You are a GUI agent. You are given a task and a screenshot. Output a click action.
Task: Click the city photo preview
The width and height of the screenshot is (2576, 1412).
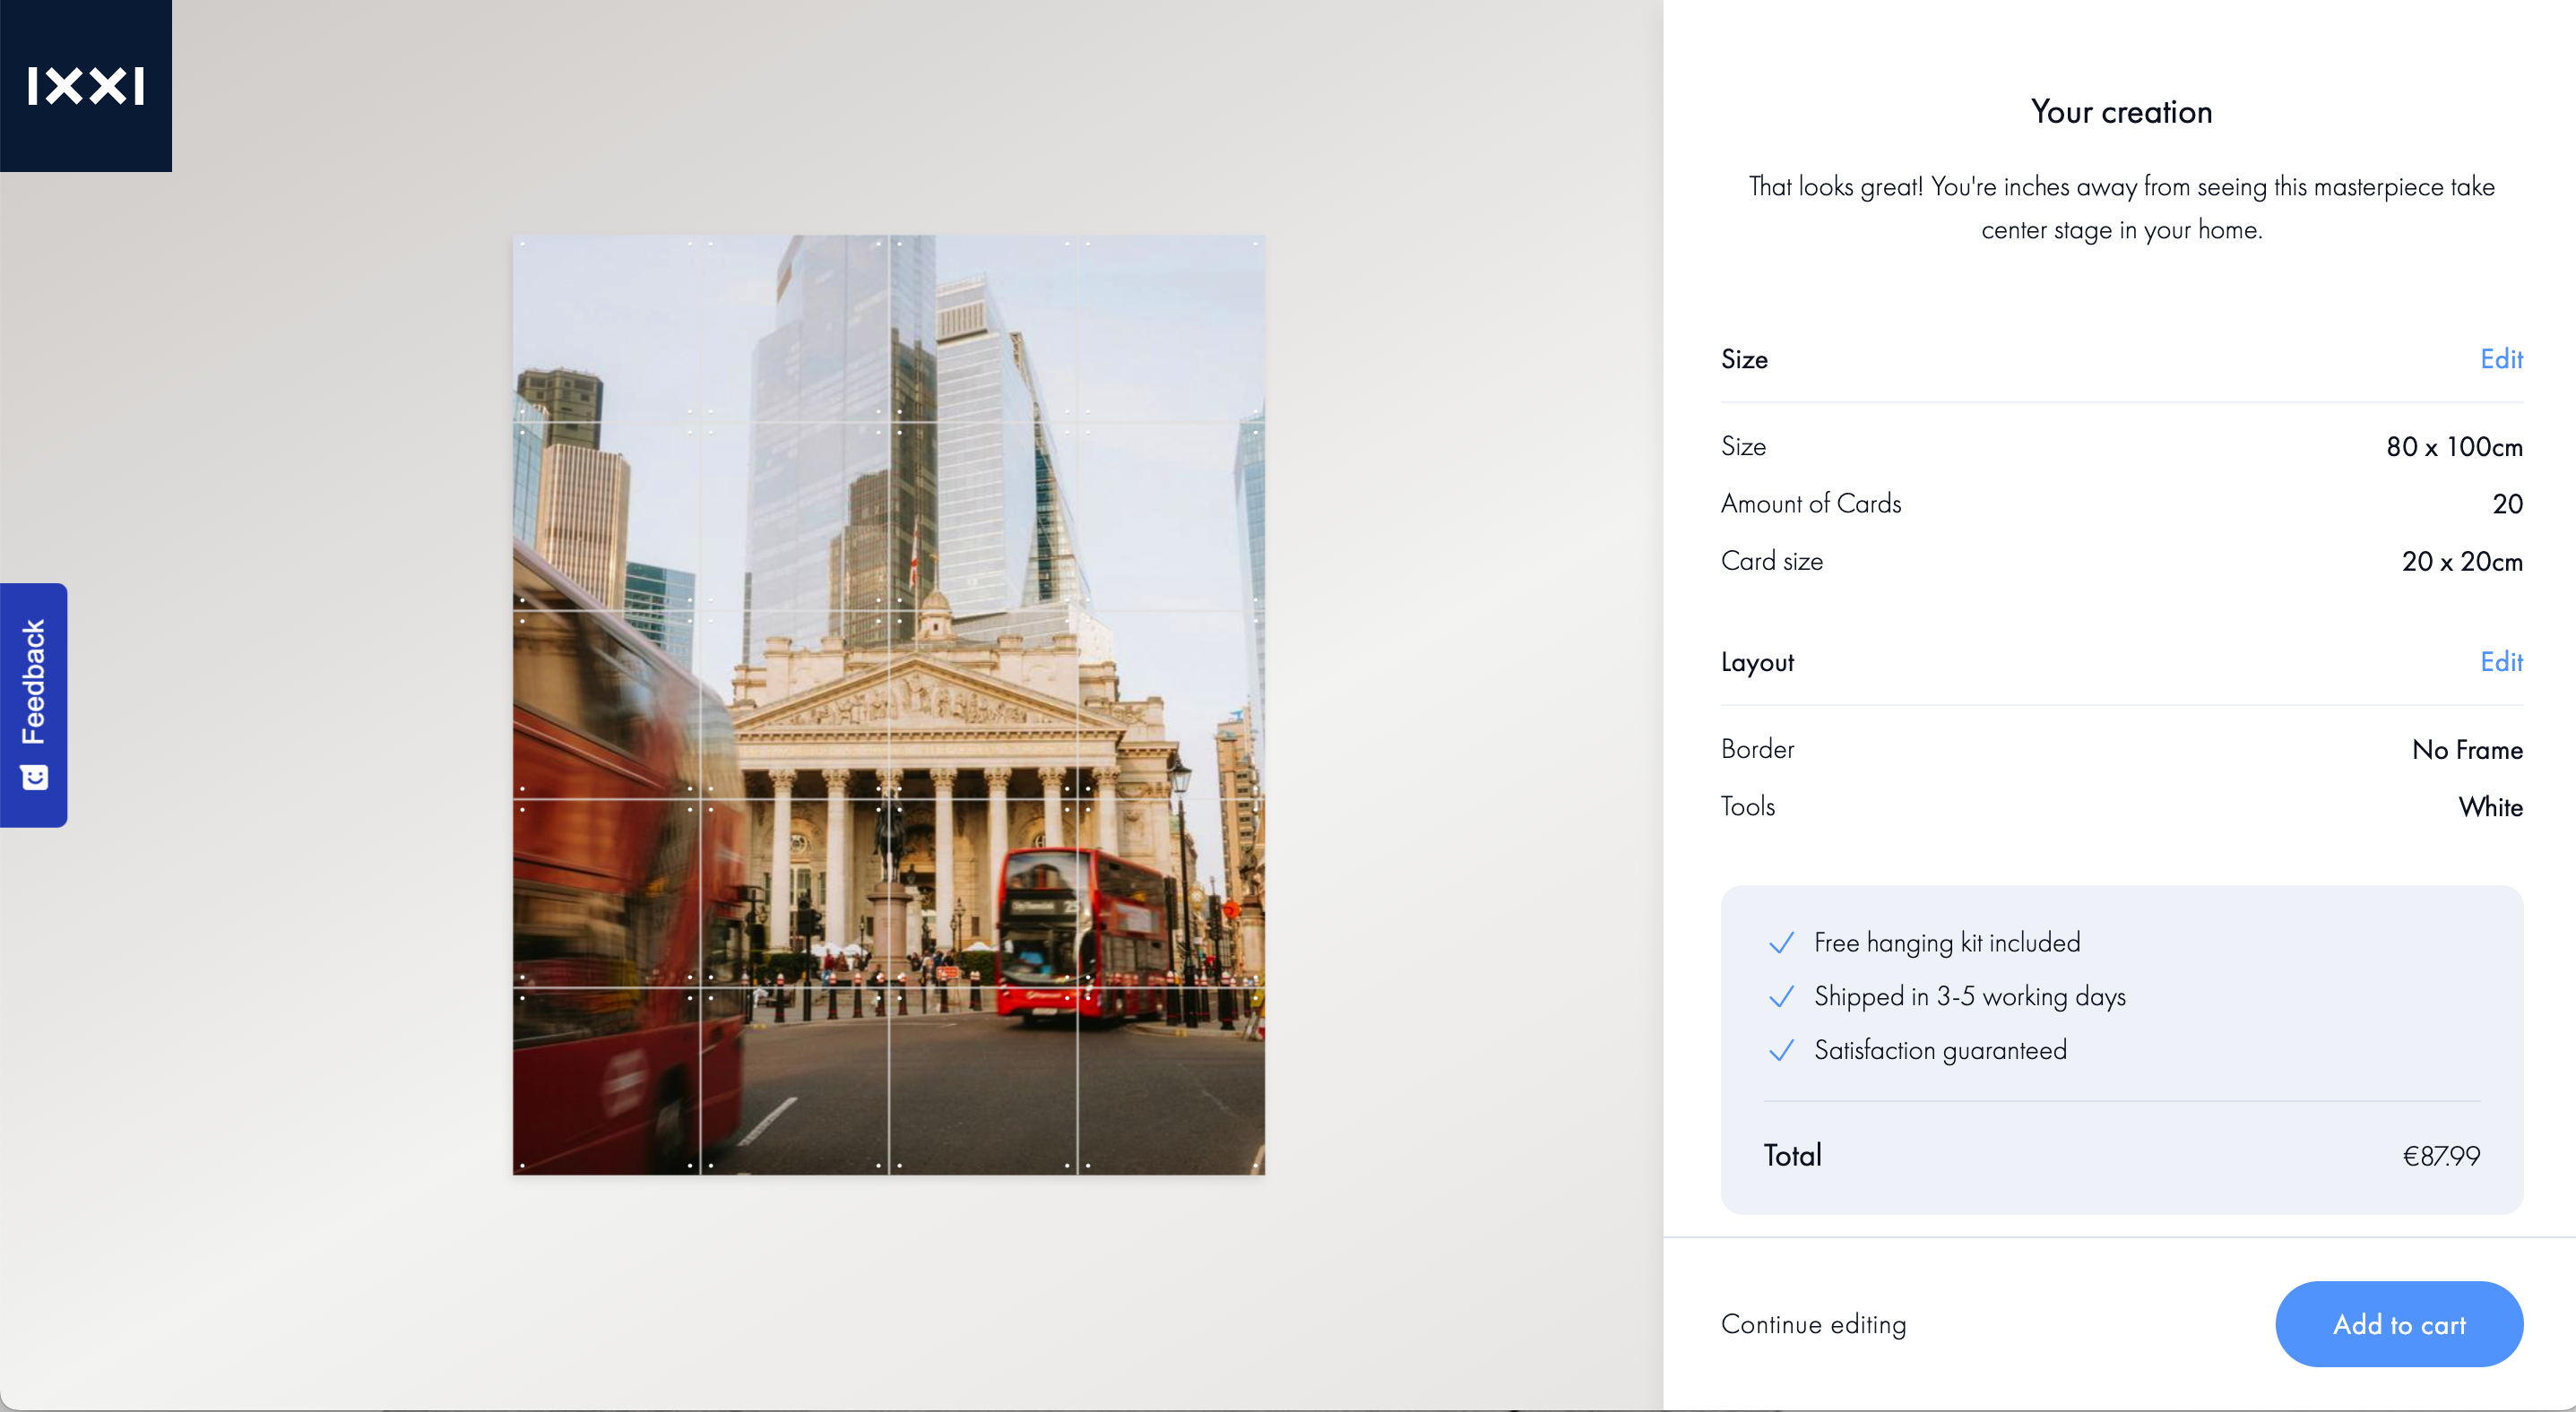(889, 704)
